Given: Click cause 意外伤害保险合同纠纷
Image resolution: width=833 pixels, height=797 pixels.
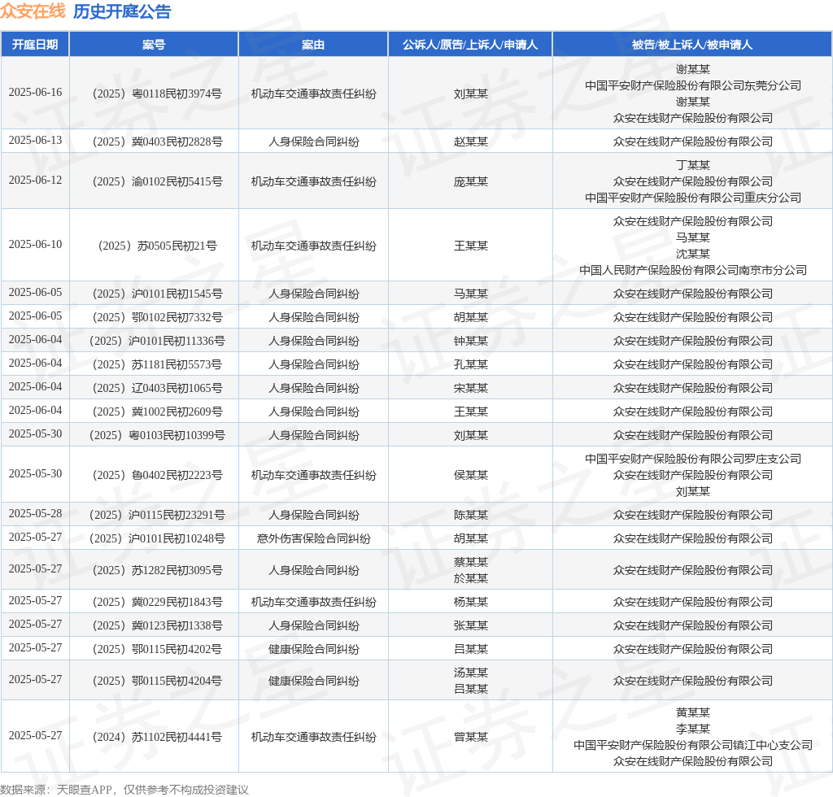Looking at the screenshot, I should tap(313, 538).
